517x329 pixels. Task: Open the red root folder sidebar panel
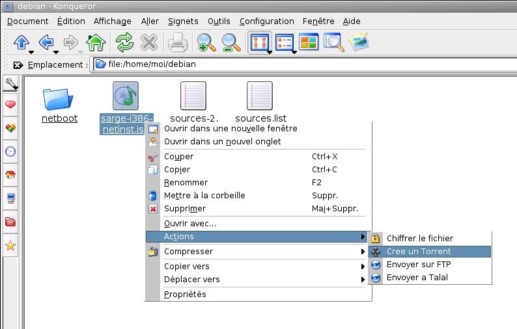click(10, 222)
